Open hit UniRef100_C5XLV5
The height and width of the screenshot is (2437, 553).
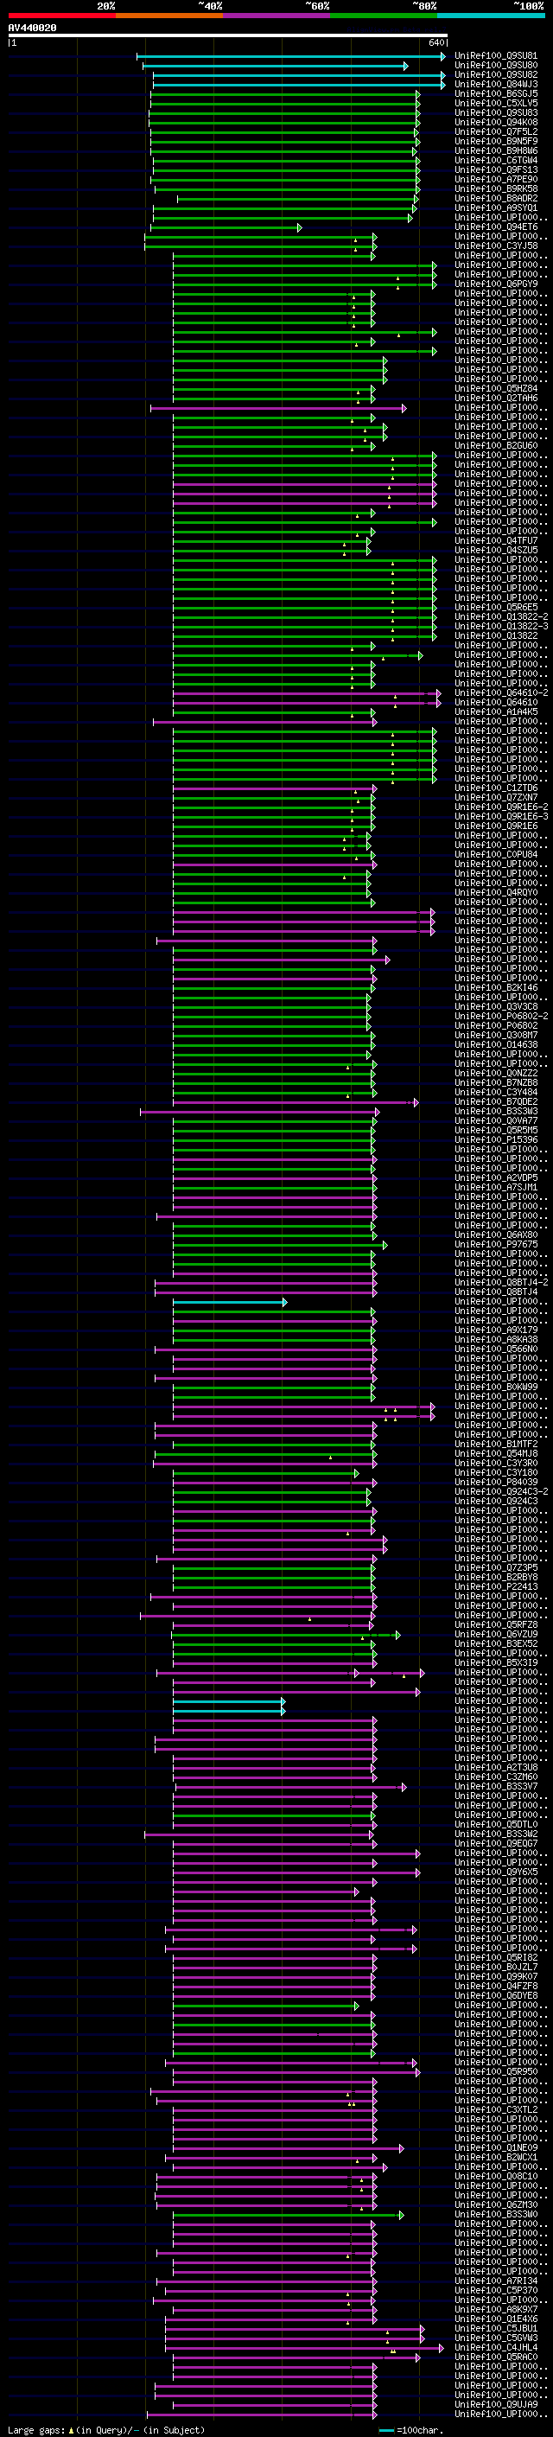tap(496, 103)
